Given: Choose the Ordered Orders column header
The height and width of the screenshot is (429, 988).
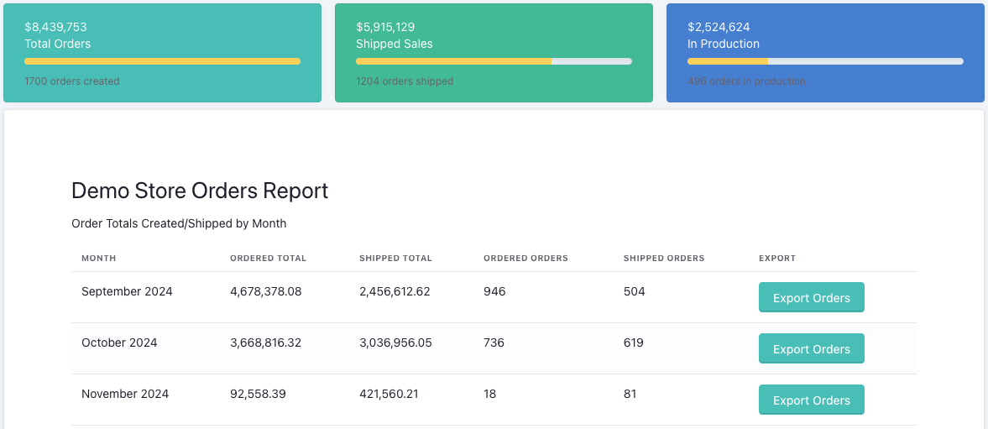Looking at the screenshot, I should (x=525, y=258).
